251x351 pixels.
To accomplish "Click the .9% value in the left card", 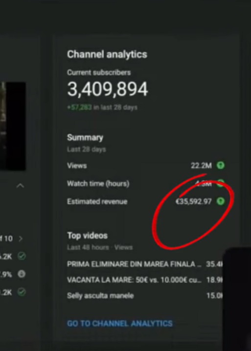I will tap(6, 274).
